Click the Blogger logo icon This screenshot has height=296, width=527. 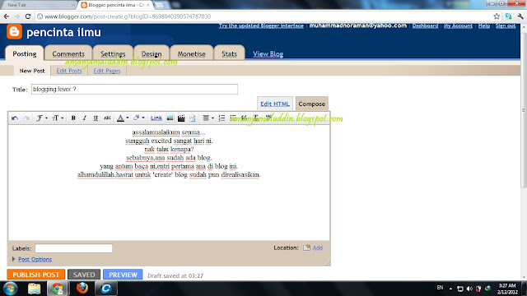15,31
